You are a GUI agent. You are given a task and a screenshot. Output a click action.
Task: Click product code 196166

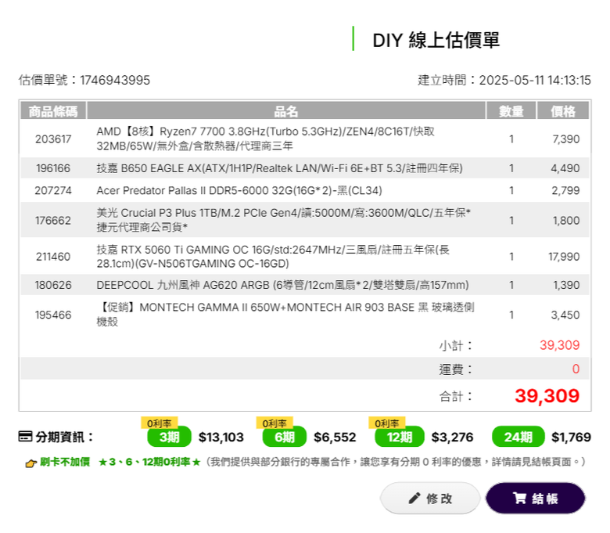[53, 168]
